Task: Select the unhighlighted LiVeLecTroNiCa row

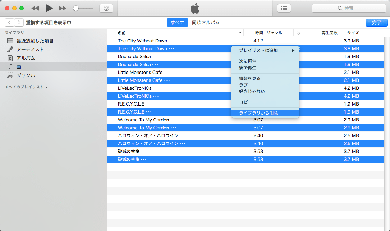Action: (246, 88)
